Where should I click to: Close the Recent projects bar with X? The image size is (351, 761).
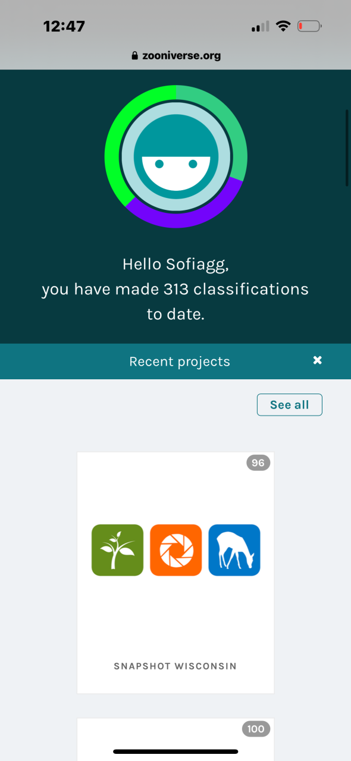[x=318, y=360]
